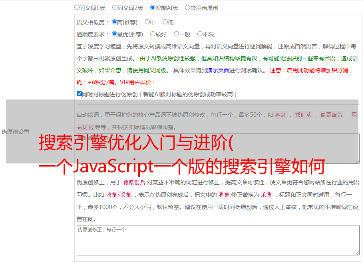This screenshot has height=263, width=364.
Task: Click into the 自动锁词 text area
Action: (218, 149)
